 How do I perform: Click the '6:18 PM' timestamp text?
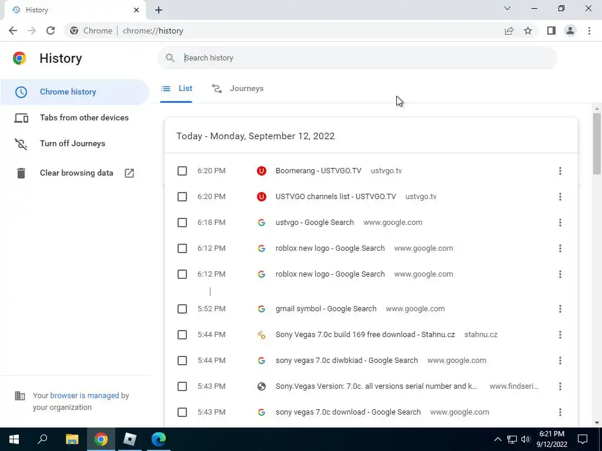click(x=212, y=223)
